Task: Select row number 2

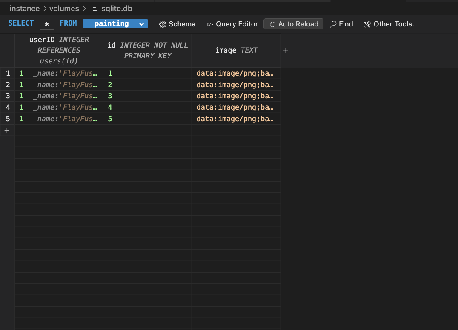Action: click(8, 85)
